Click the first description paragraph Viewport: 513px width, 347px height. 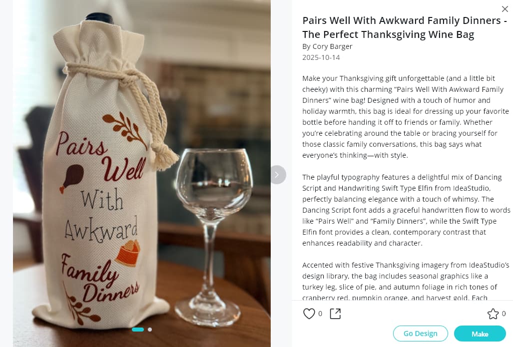(x=406, y=117)
